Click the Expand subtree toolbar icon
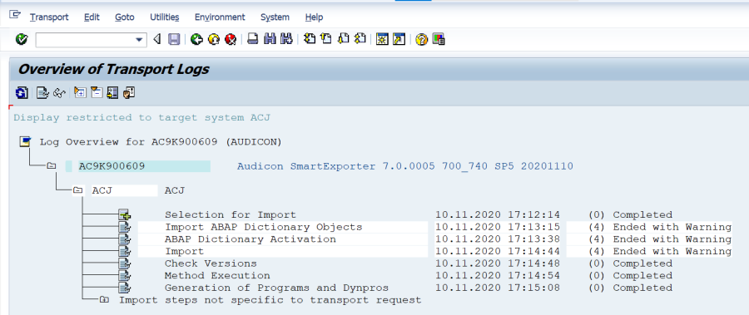 click(x=80, y=92)
